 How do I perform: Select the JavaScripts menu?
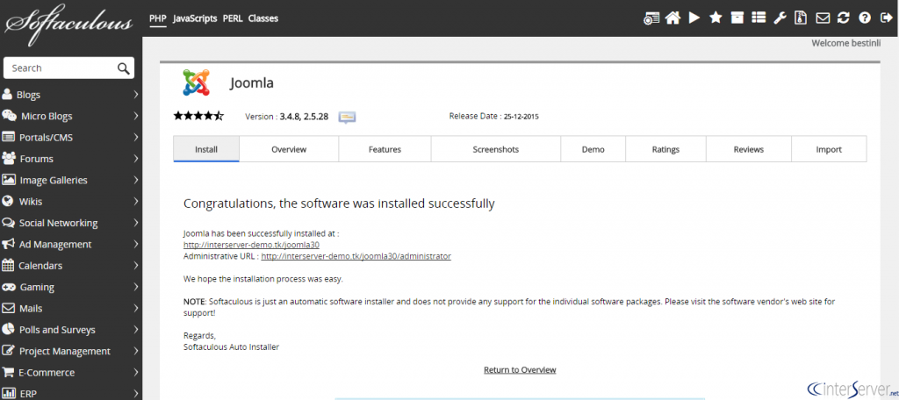(x=195, y=18)
